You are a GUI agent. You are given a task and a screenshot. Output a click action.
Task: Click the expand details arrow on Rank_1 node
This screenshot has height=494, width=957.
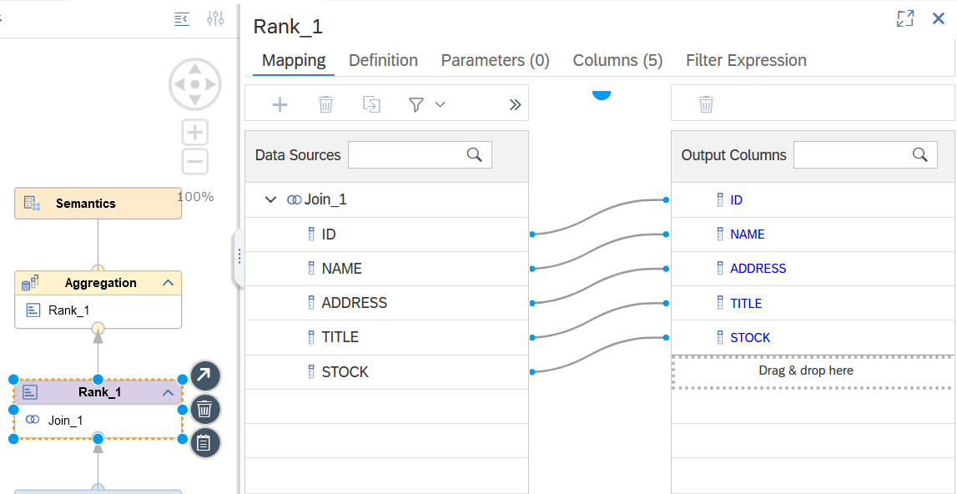coord(204,375)
